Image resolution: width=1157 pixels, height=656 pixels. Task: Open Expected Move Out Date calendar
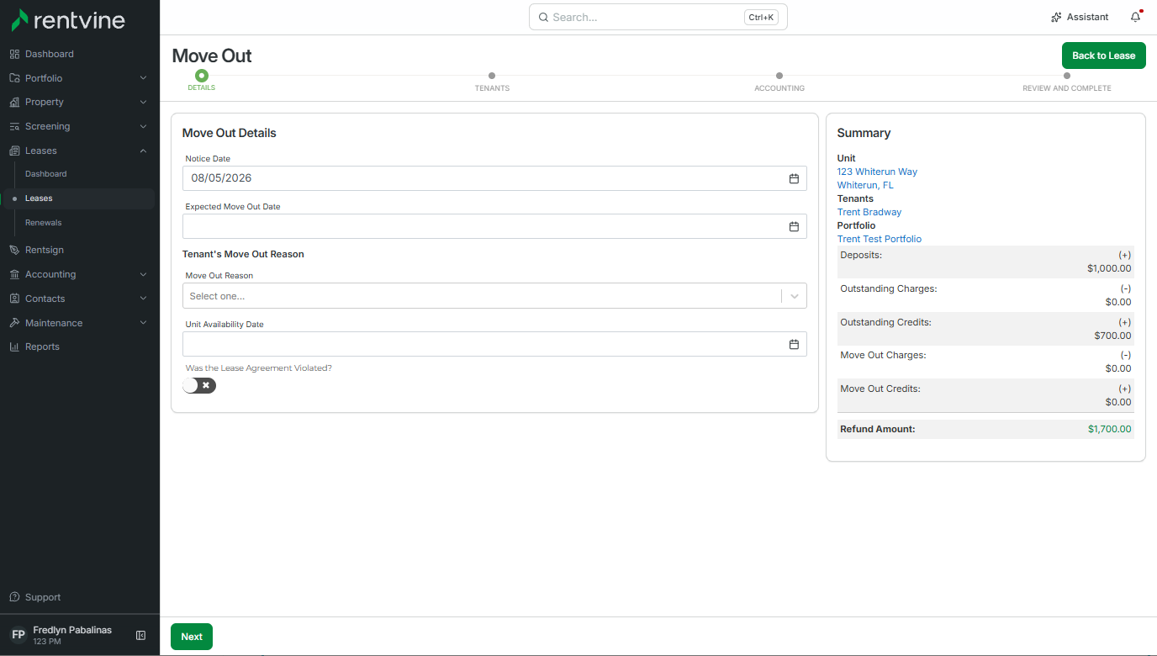(794, 226)
